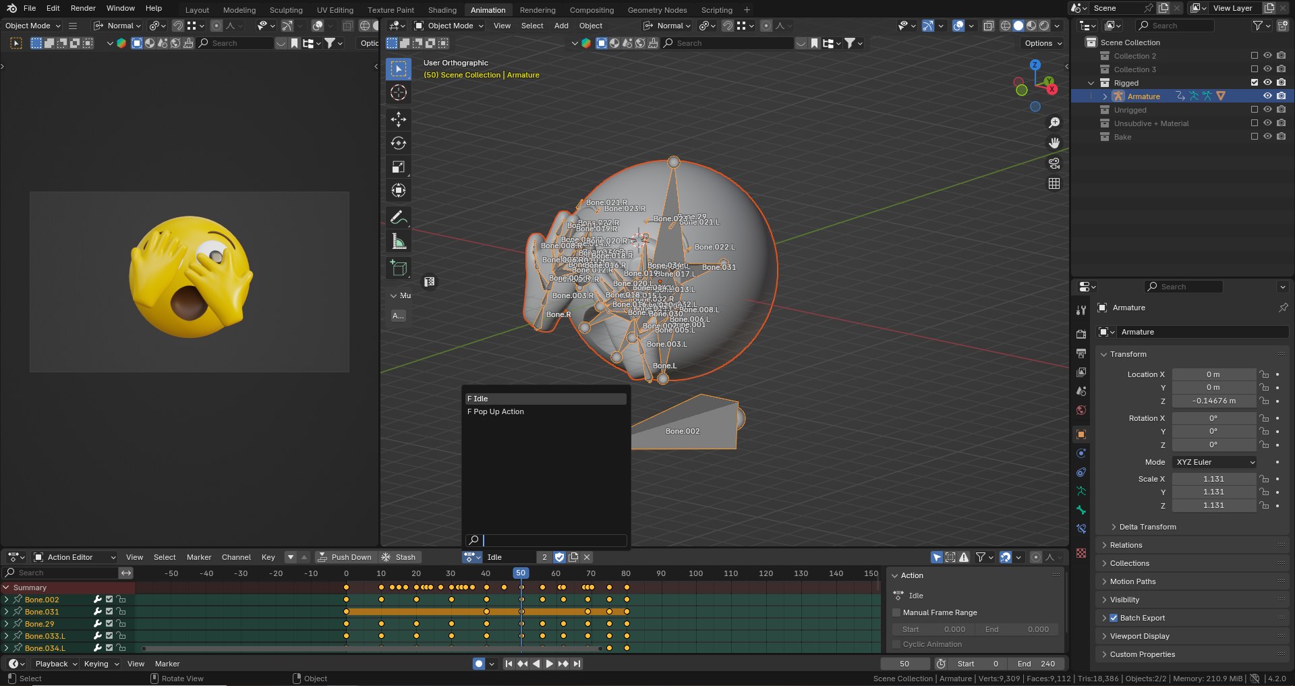Activate the Scale tool
Viewport: 1295px width, 686px height.
pyautogui.click(x=399, y=167)
